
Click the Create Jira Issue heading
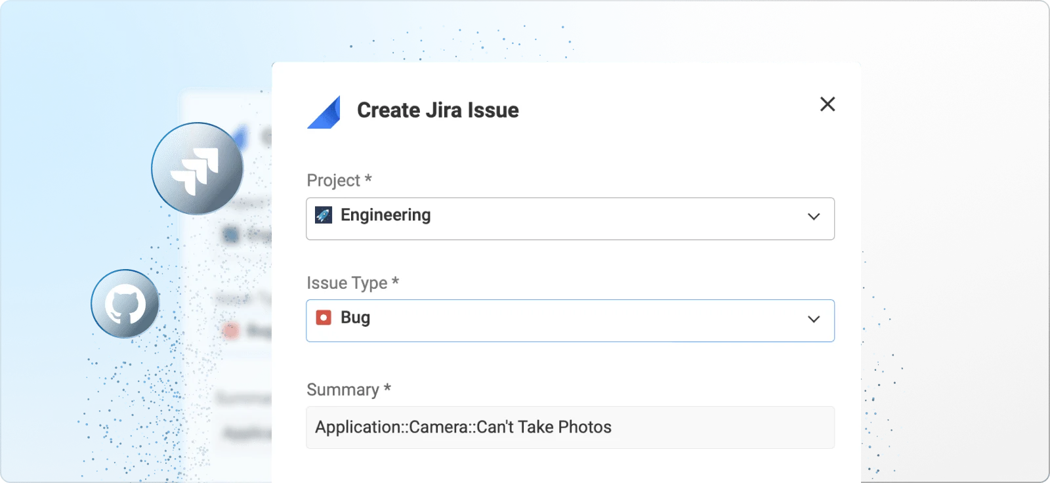coord(438,110)
